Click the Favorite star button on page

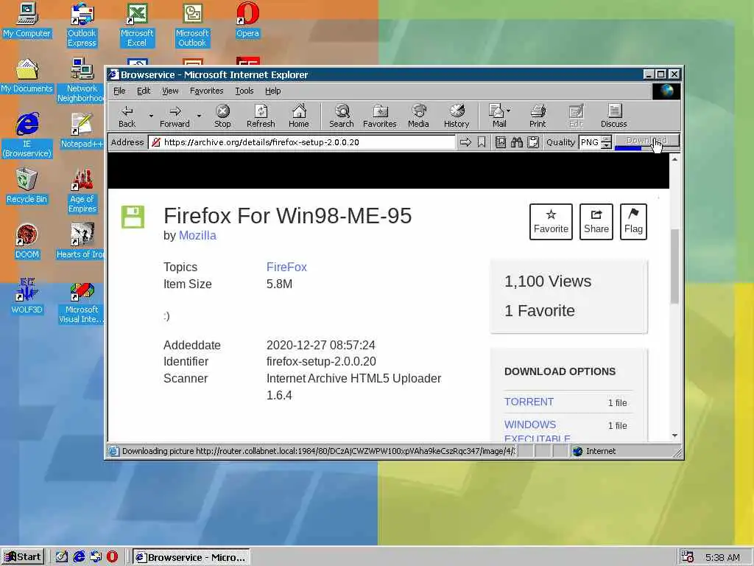551,221
